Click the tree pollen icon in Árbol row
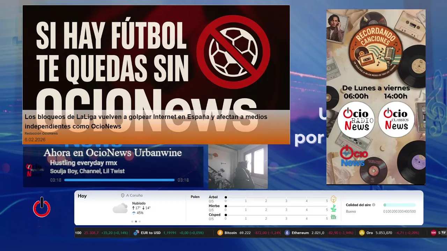Screen dimensions: 447x251 [334, 199]
